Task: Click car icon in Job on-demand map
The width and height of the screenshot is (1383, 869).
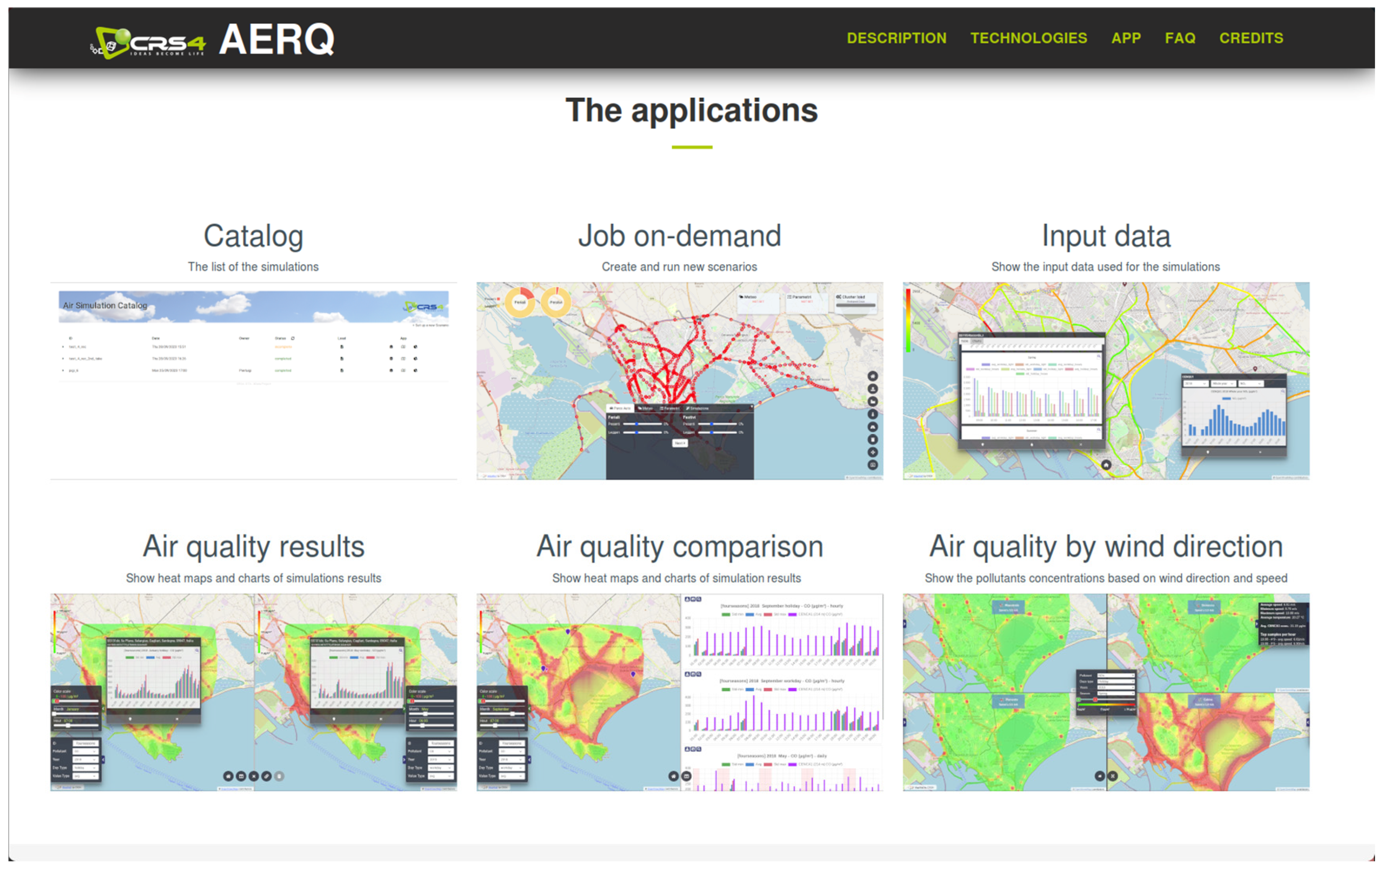Action: 872,427
